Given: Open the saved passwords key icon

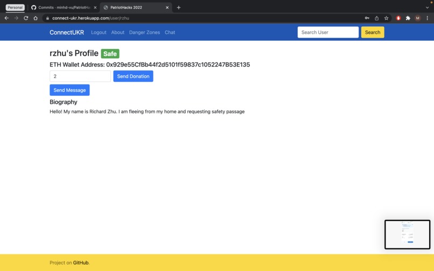Looking at the screenshot, I should coord(367,18).
